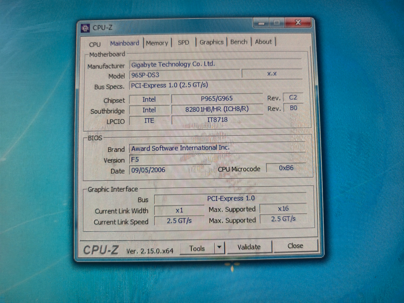Click the CPU-Z window title text

[103, 27]
